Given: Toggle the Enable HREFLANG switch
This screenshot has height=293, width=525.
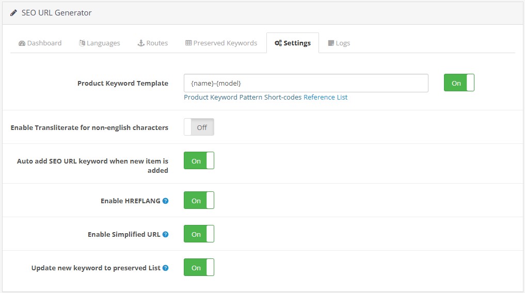Looking at the screenshot, I should [x=199, y=201].
